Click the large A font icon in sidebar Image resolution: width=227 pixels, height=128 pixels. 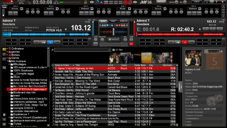[4, 124]
